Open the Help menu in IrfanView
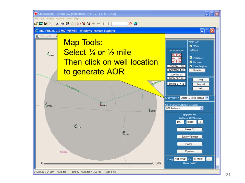The image size is (245, 183). click(76, 19)
